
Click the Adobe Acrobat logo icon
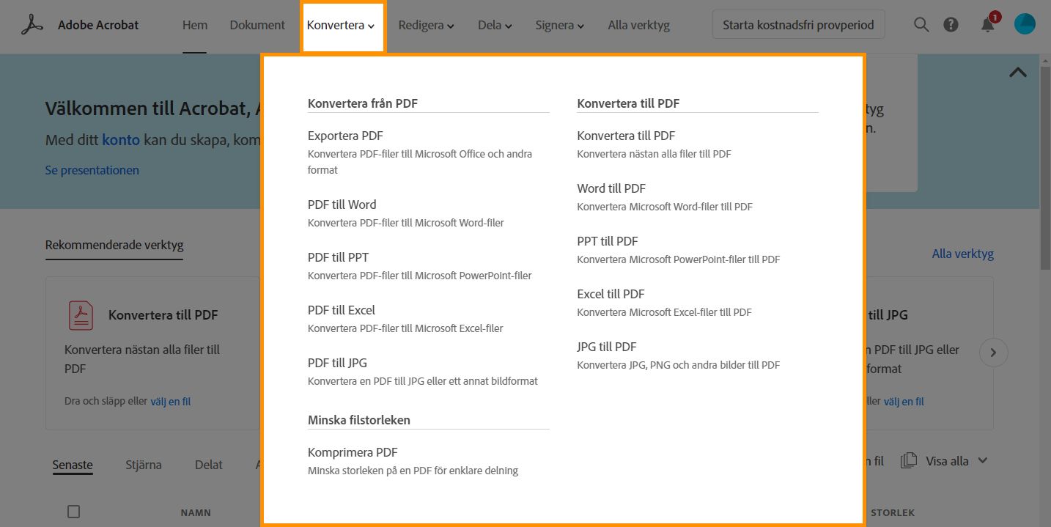32,25
